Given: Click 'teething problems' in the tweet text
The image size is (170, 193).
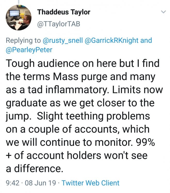Looking at the screenshot, I should 116,116.
